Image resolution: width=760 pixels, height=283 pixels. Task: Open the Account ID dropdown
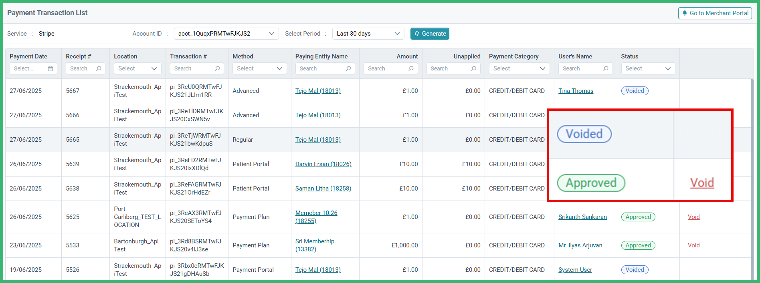226,34
